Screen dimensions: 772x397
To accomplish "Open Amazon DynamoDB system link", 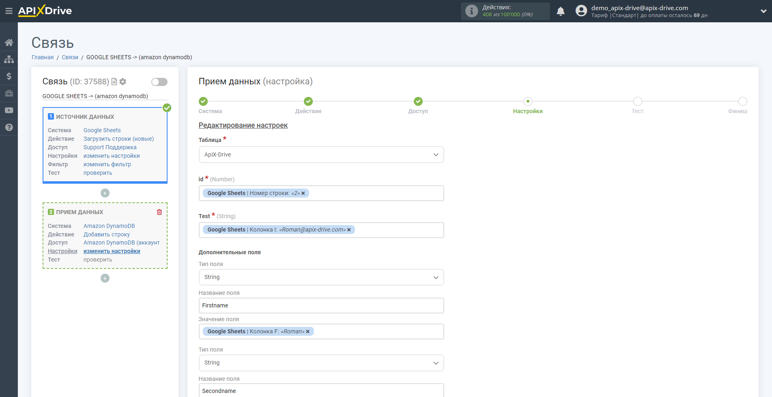I will [x=109, y=226].
